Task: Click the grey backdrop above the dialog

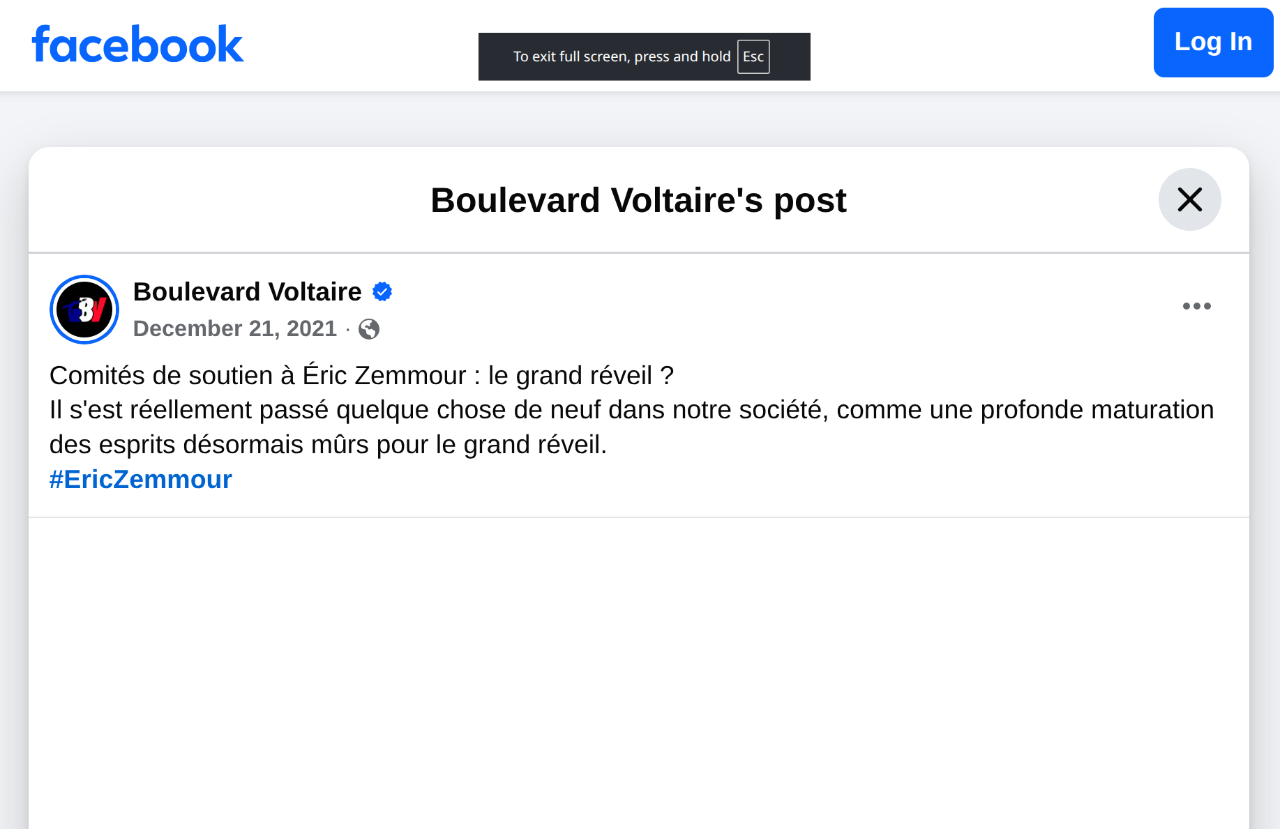Action: point(638,119)
